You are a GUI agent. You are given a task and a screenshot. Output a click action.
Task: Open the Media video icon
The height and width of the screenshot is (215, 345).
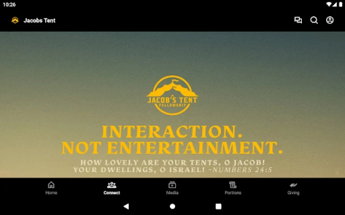[x=172, y=185]
